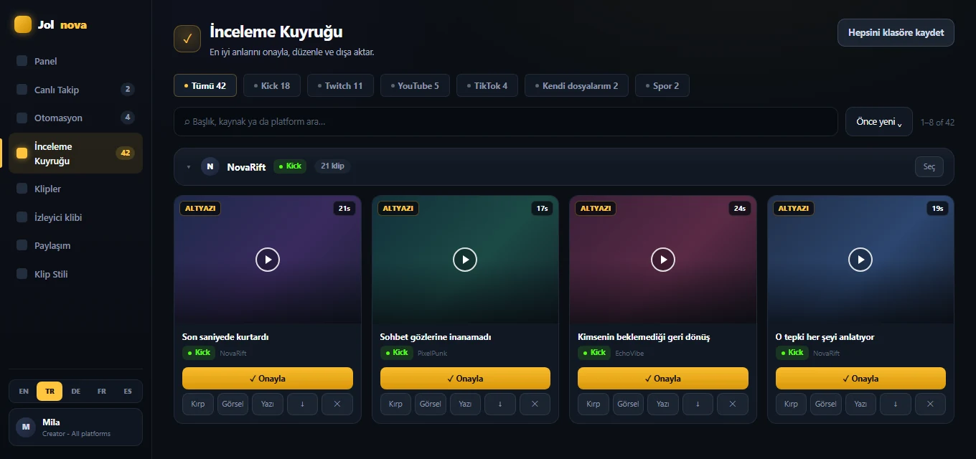Select İnceleme Kuyruğu in sidebar

[x=75, y=153]
